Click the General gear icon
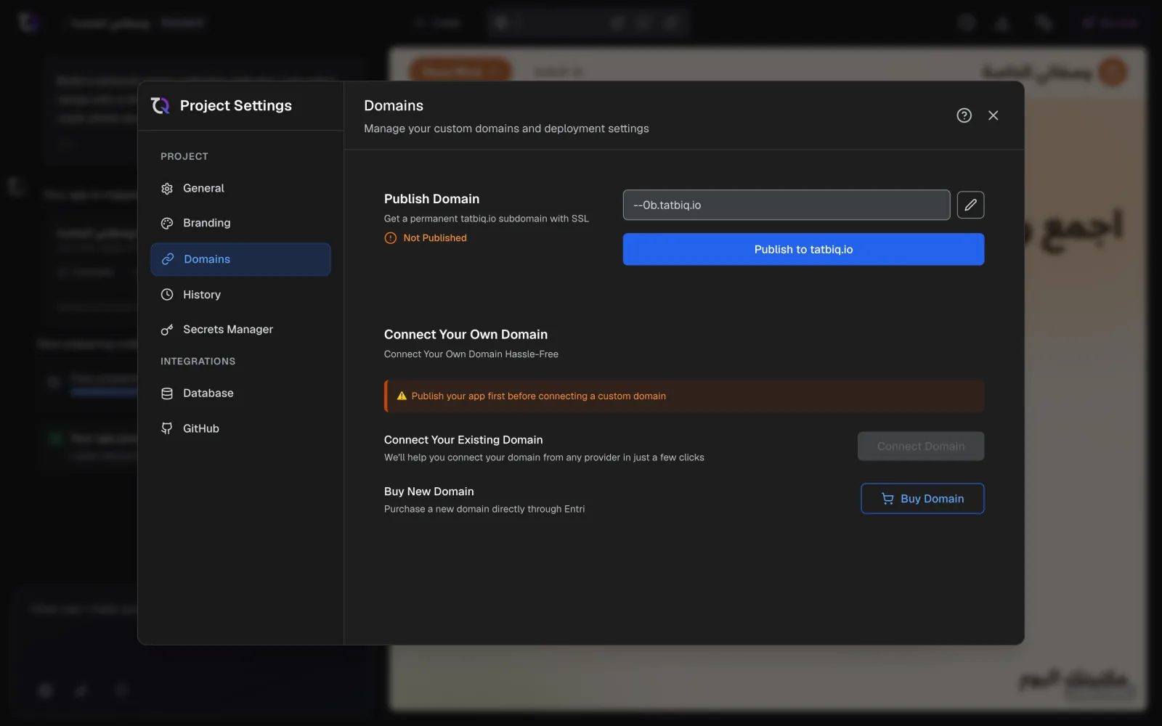This screenshot has width=1162, height=726. pos(167,189)
